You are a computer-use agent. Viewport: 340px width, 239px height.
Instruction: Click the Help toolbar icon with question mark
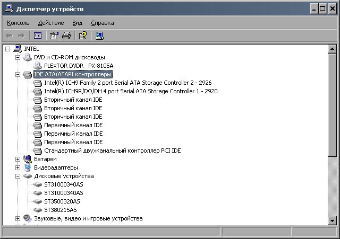[82, 36]
